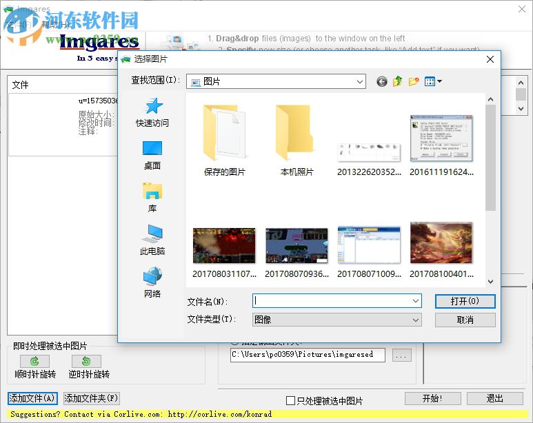Select the 本机照片 folder
533x423 pixels.
tap(296, 141)
